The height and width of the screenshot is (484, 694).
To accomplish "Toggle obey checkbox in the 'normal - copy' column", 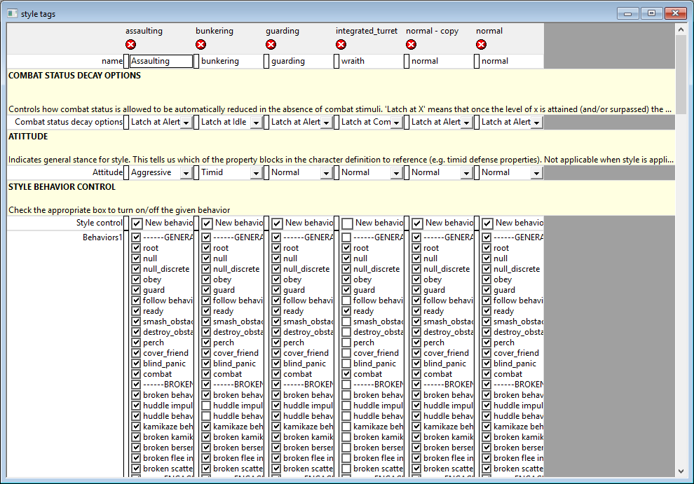I will point(416,279).
